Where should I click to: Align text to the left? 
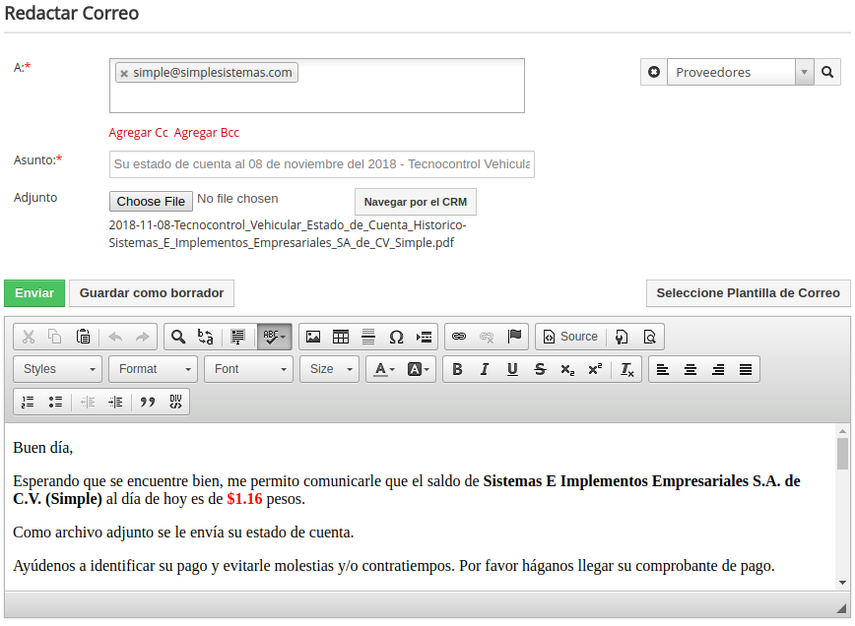tap(663, 369)
